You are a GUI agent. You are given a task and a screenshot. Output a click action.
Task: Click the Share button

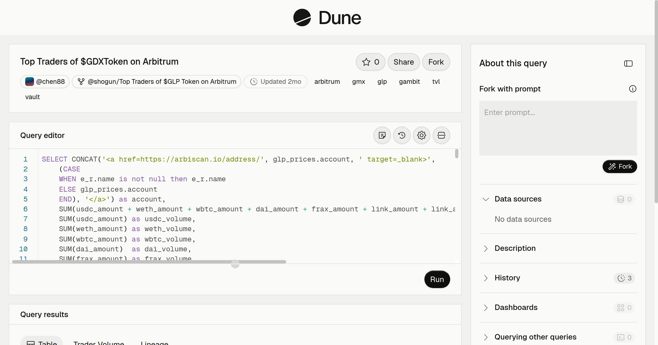pyautogui.click(x=404, y=62)
